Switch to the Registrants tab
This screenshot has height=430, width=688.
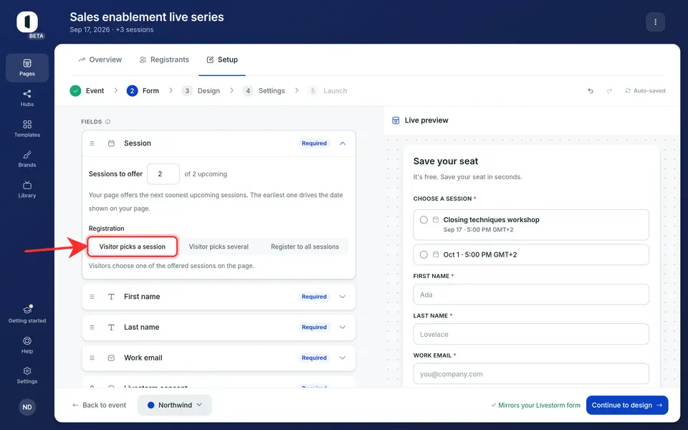pyautogui.click(x=165, y=59)
